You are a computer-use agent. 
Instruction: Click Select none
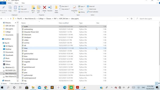click(x=91, y=9)
